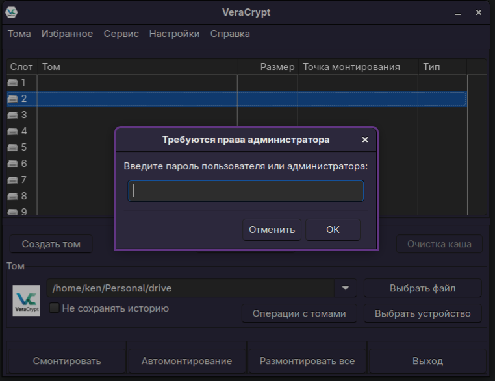Focus the administrator password input field

tap(246, 191)
